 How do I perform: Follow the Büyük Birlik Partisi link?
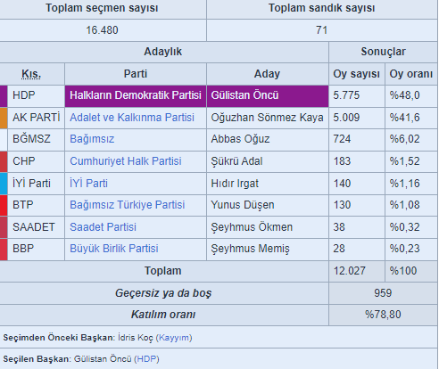[x=114, y=249]
